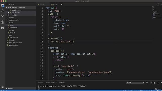Screen dimensions: 162x91
Task: Collapse the OPEN EDITORS section
Action: (x=7, y=8)
